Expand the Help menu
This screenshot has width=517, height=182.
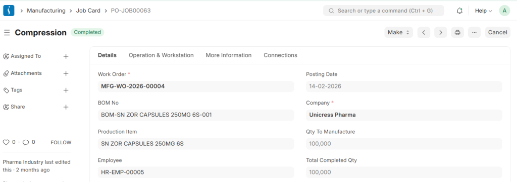[483, 11]
